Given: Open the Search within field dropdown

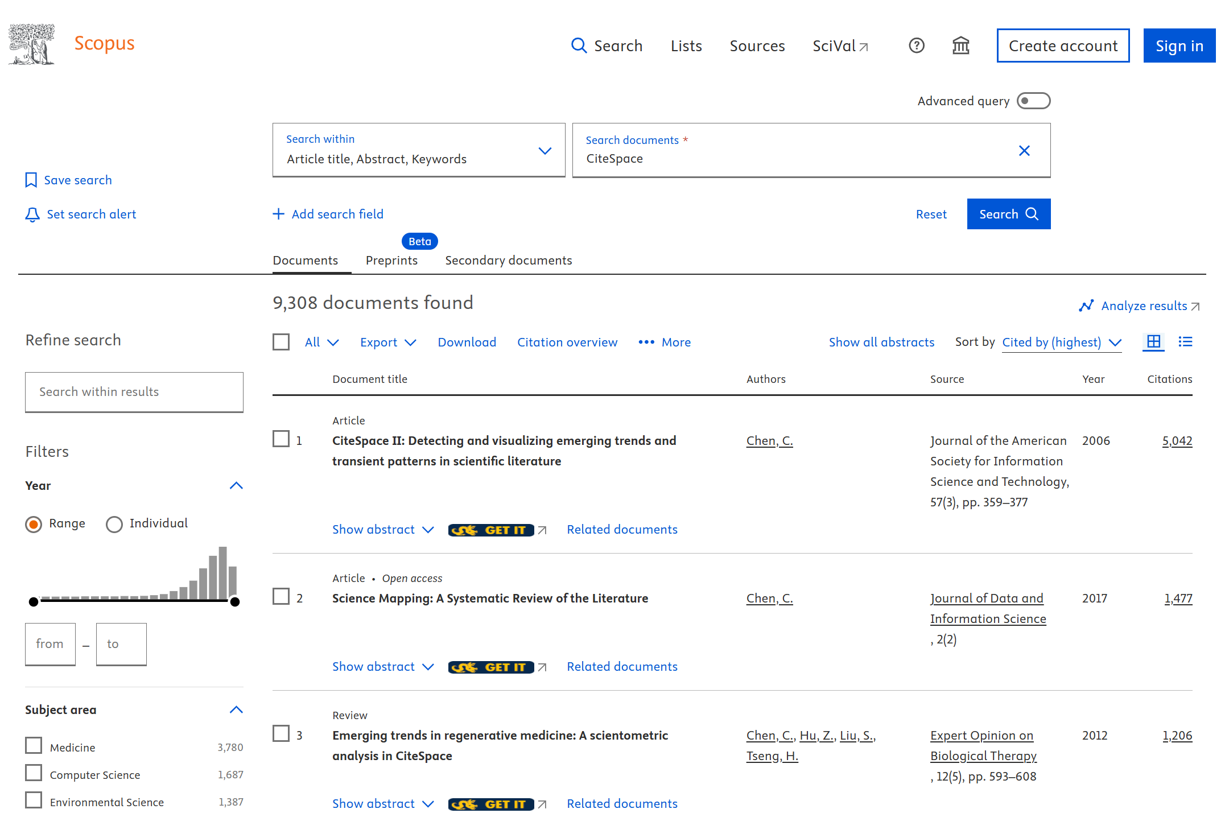Looking at the screenshot, I should click(419, 150).
